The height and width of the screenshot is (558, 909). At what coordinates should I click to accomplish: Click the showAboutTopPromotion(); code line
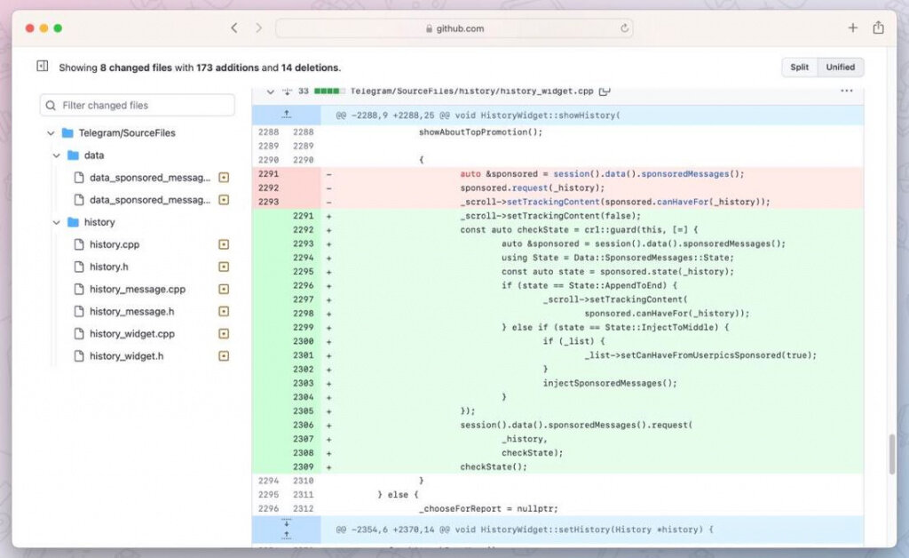point(480,132)
